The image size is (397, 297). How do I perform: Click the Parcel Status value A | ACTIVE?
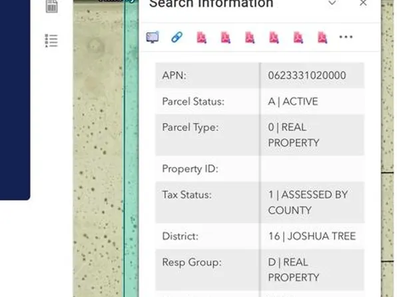293,101
